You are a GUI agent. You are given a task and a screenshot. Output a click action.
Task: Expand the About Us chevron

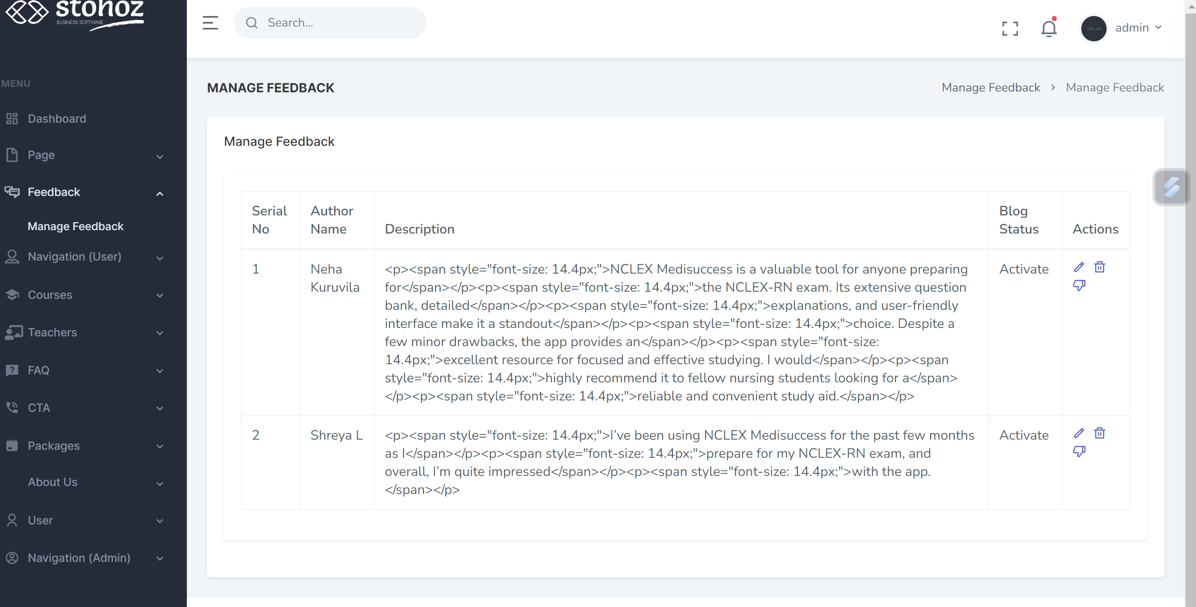coord(160,484)
